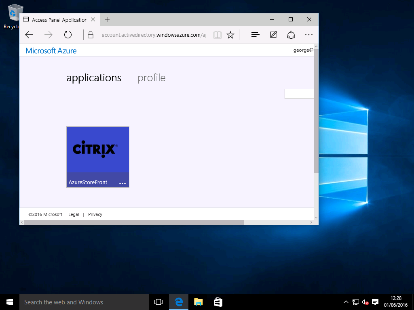
Task: Show hidden system tray icons chevron
Action: tap(346, 302)
